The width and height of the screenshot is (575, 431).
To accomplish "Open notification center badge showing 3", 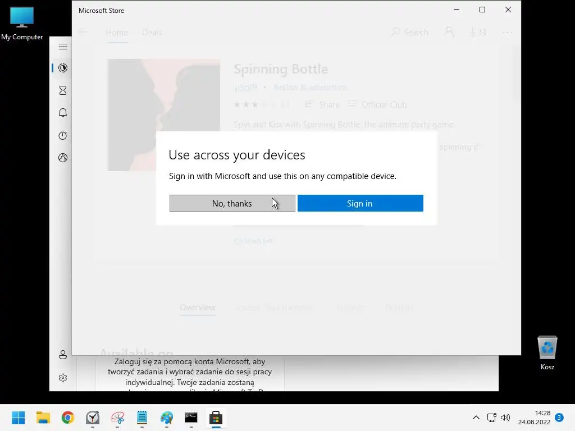I will (x=559, y=418).
